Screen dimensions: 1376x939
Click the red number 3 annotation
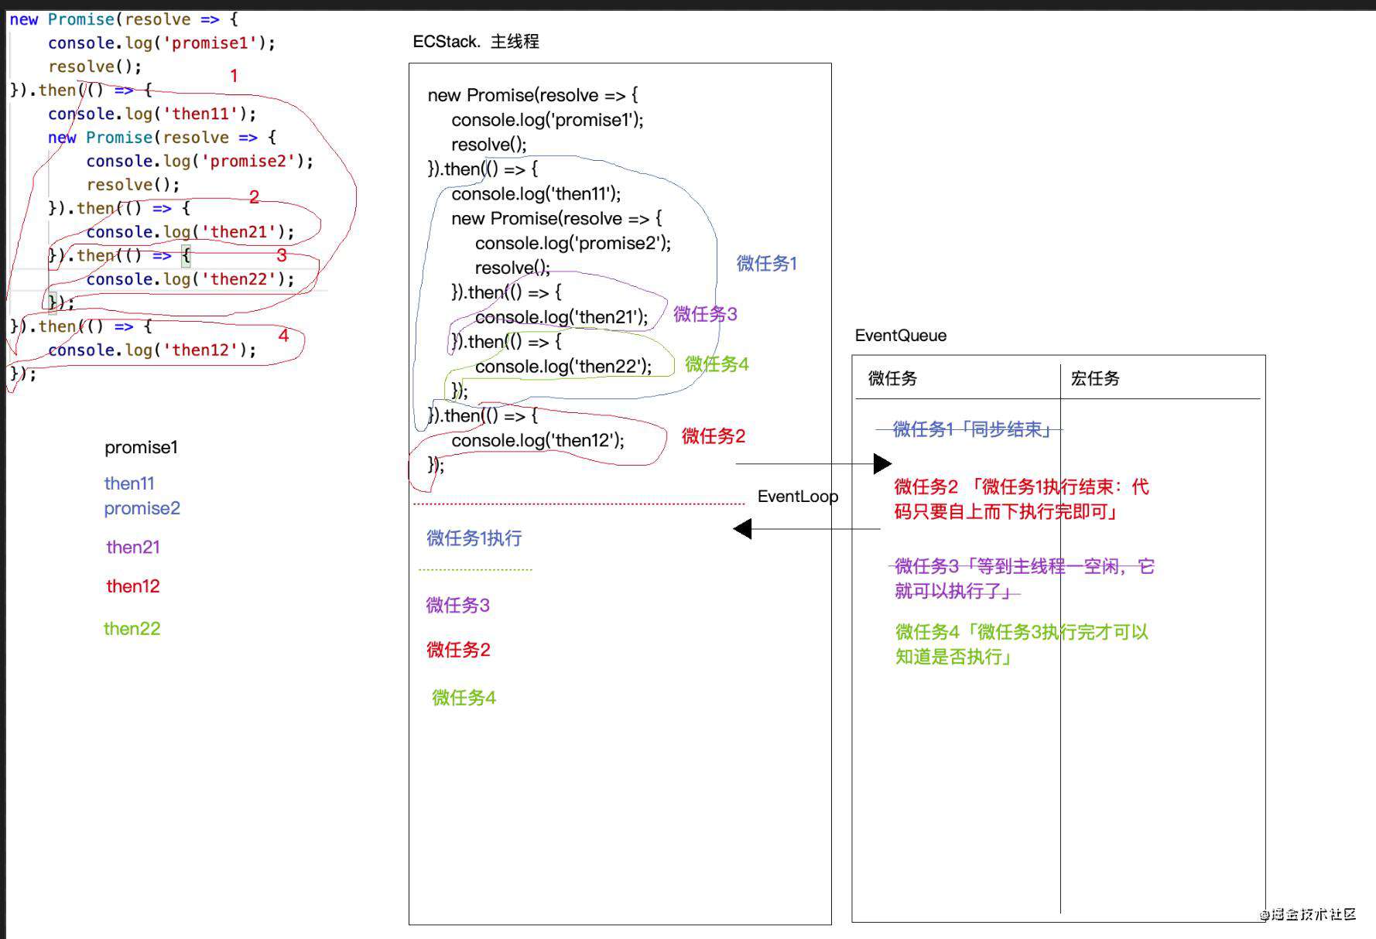(282, 255)
